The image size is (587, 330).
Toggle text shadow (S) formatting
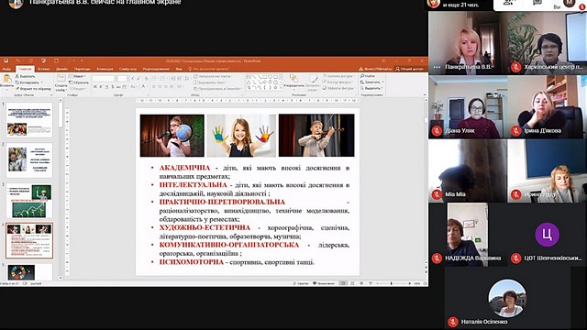tap(112, 87)
